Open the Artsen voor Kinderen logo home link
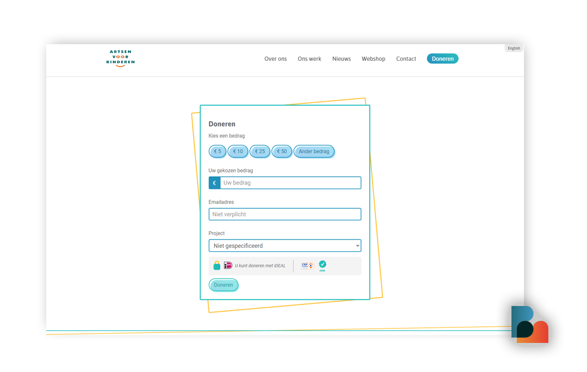This screenshot has width=587, height=372. 120,58
